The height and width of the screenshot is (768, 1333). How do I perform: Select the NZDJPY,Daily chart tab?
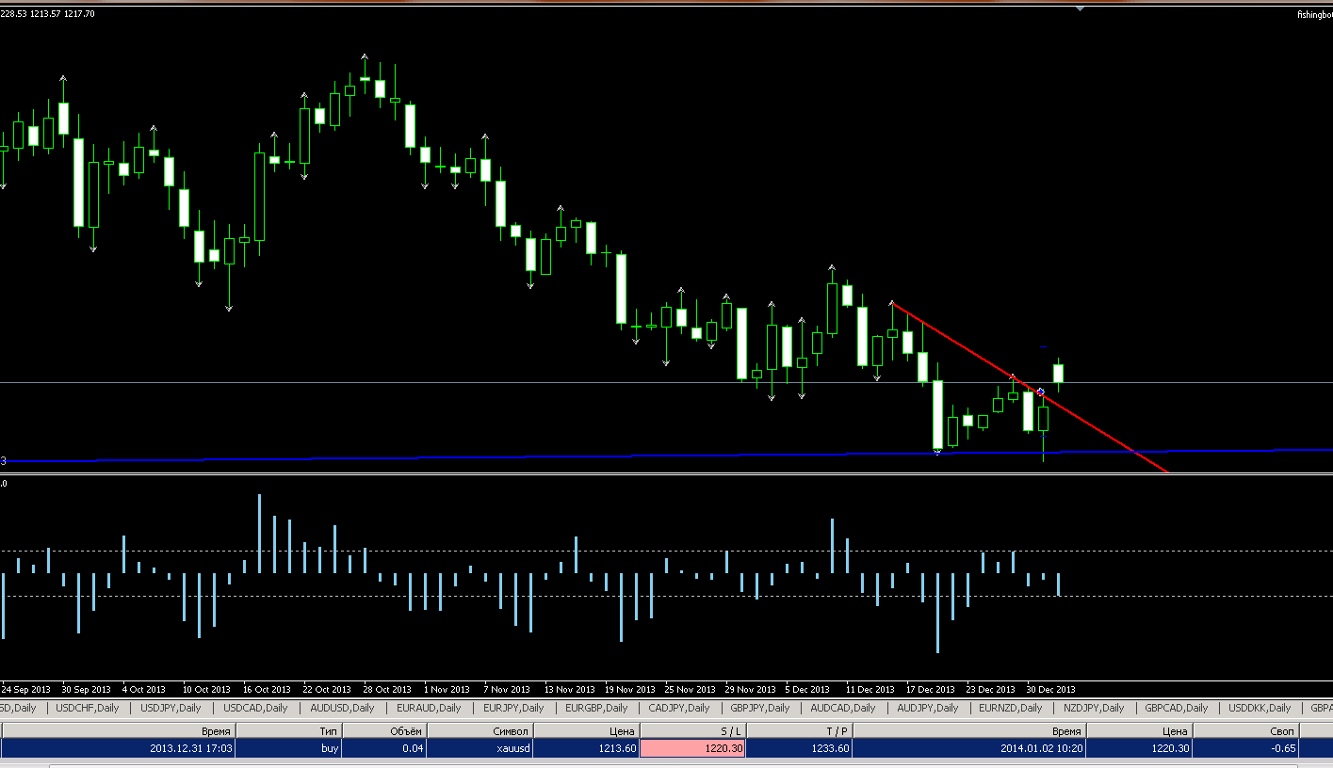1094,708
